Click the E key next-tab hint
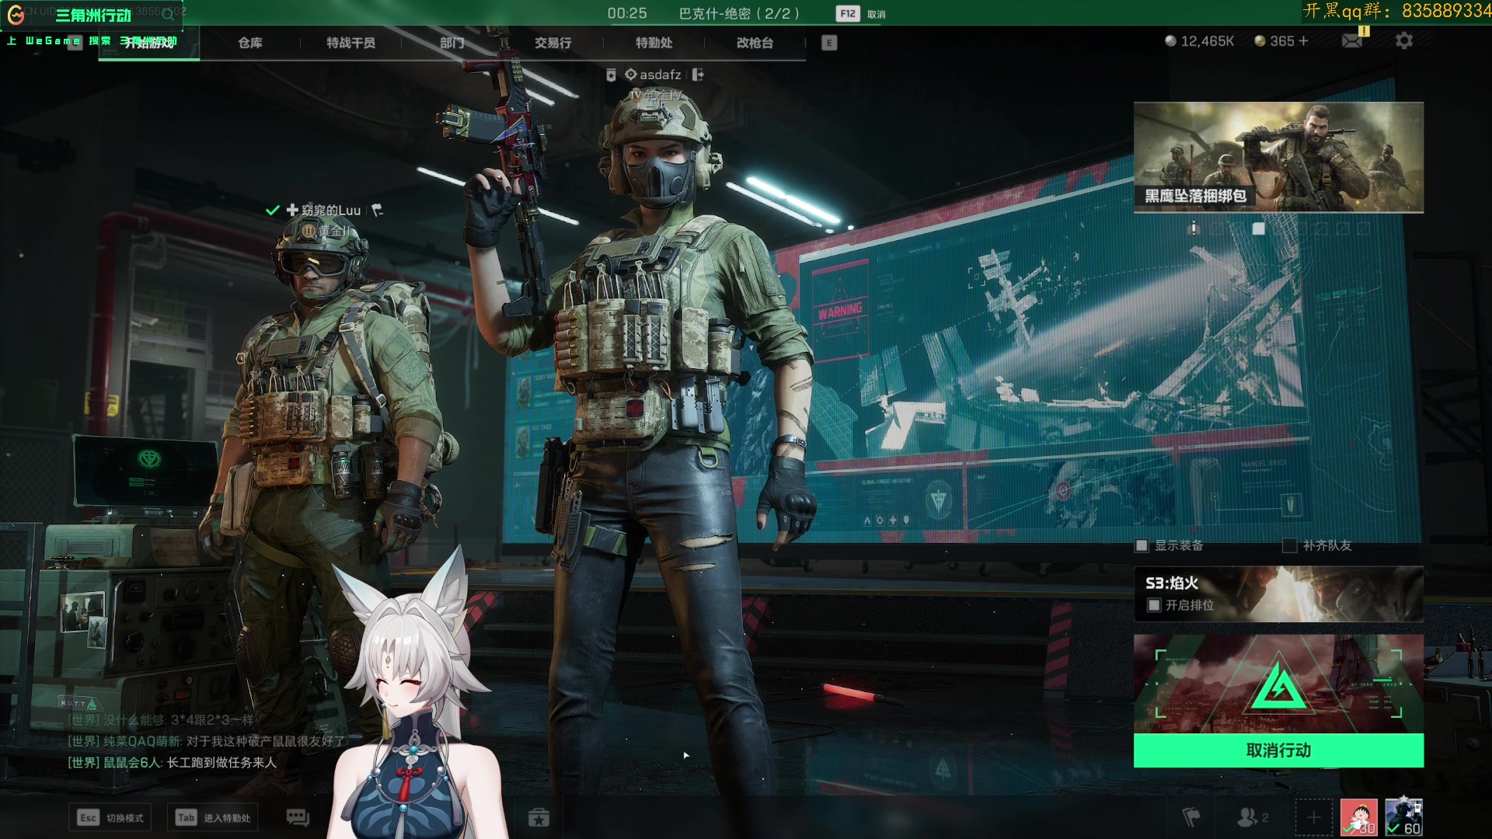The width and height of the screenshot is (1492, 839). (x=829, y=43)
